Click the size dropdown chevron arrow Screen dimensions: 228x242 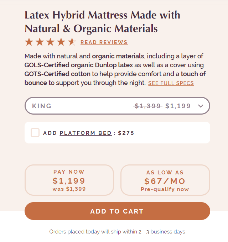click(201, 106)
